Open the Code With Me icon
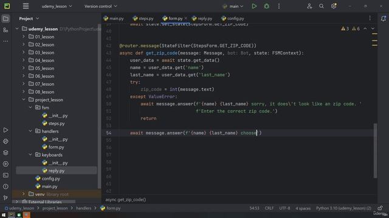 point(309,6)
